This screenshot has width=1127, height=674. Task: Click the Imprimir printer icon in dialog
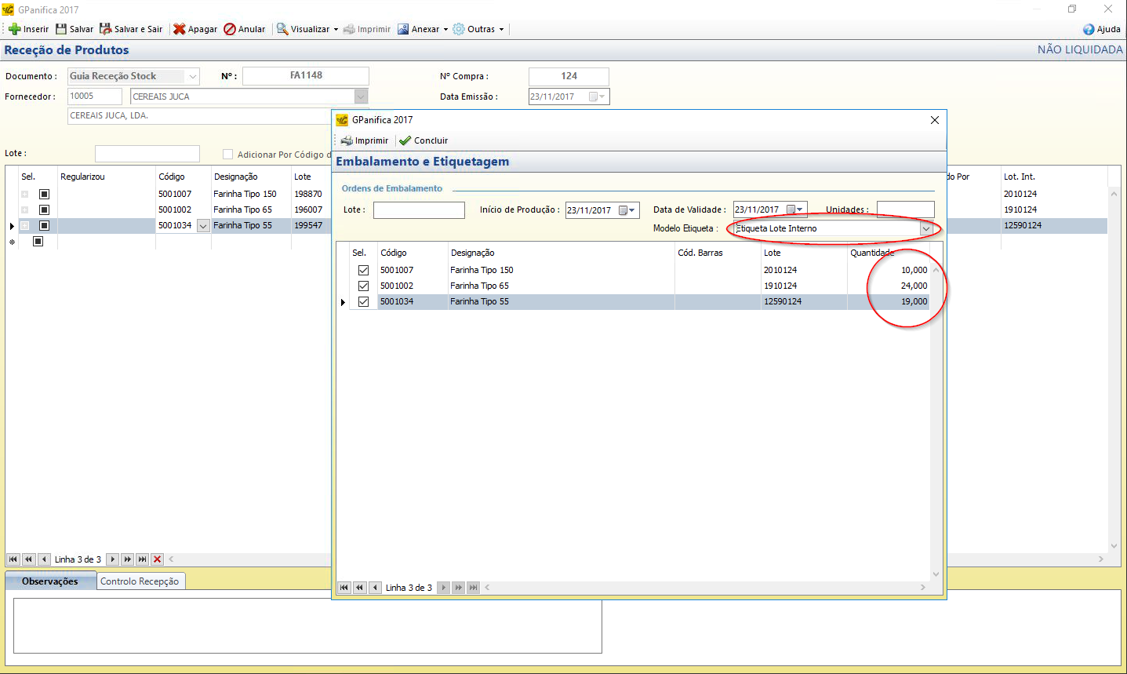coord(347,140)
